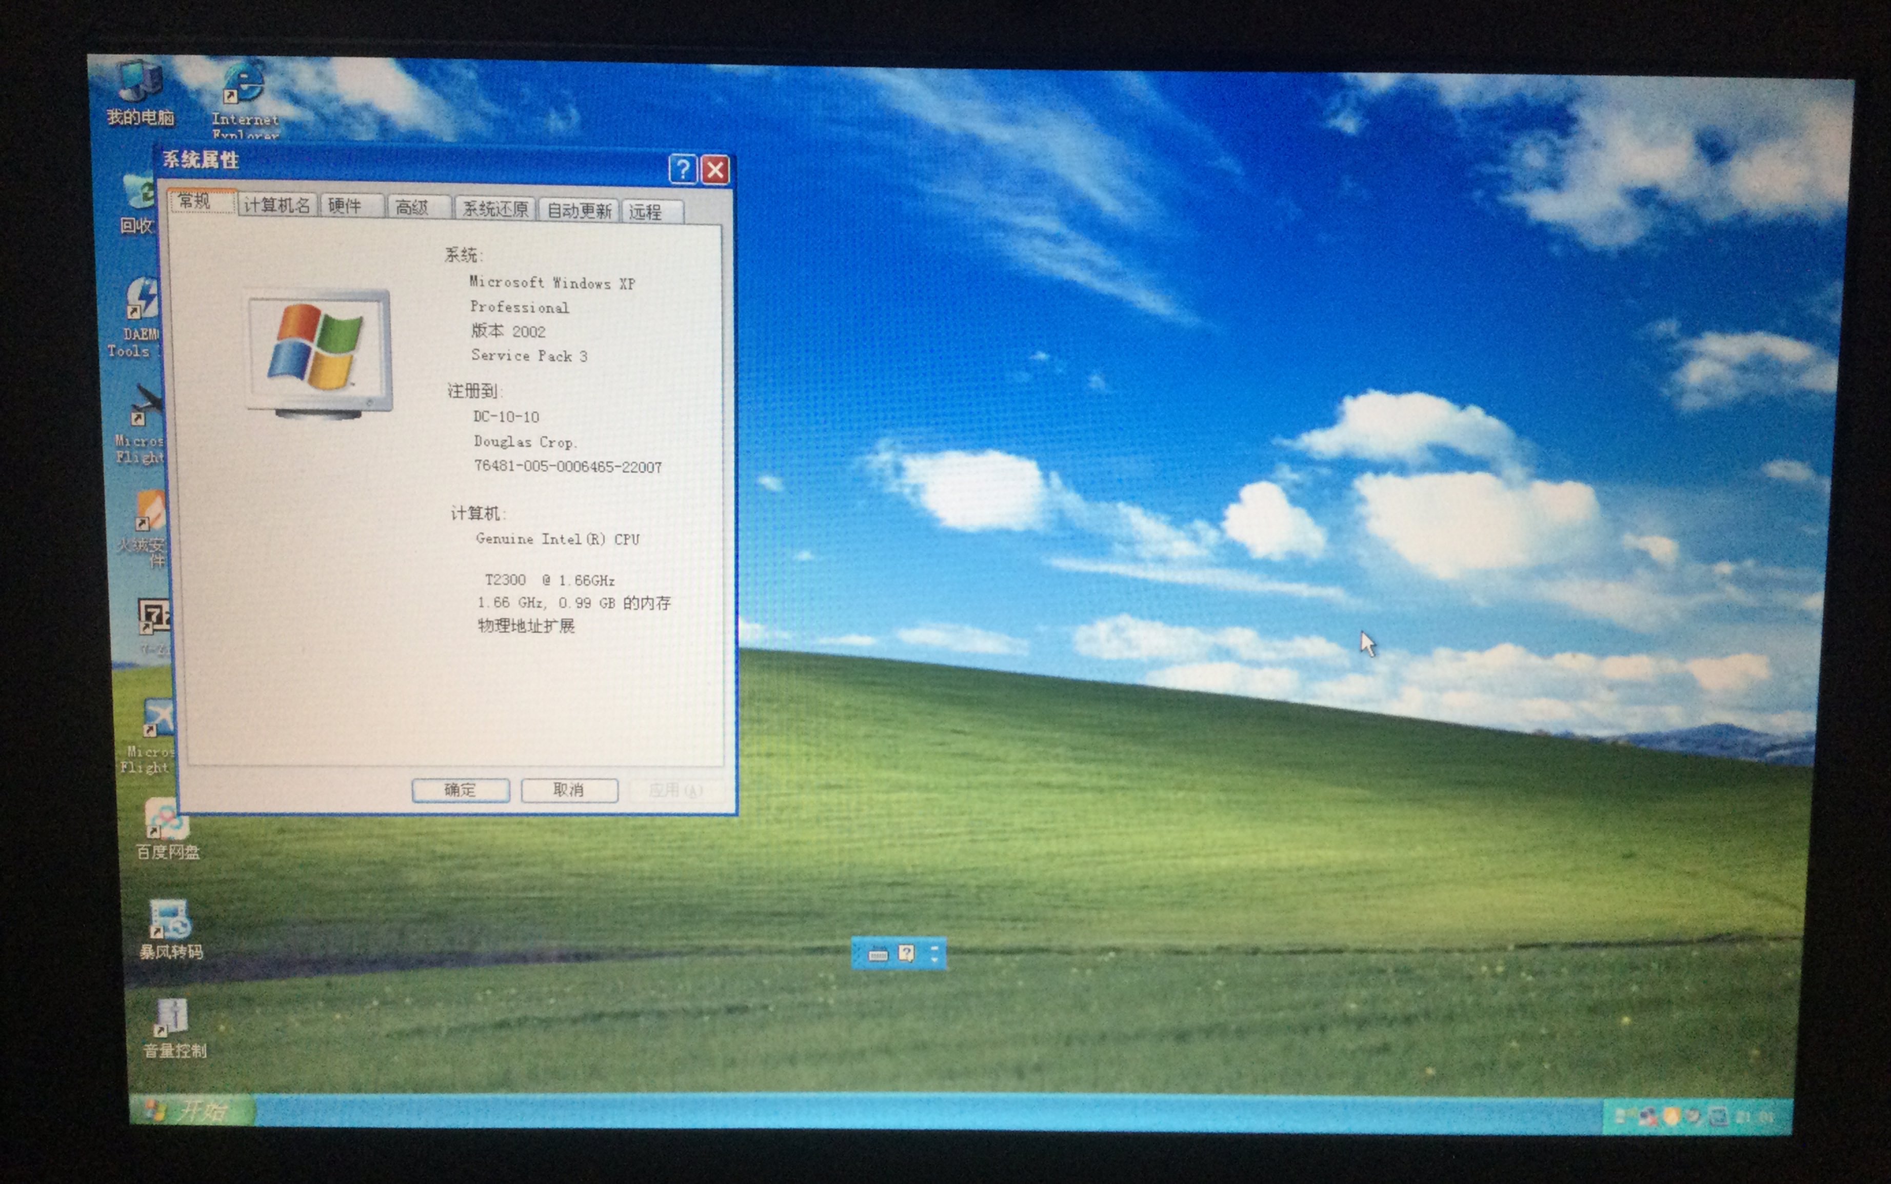Click the 'Microsoft Windows XP' text

552,283
